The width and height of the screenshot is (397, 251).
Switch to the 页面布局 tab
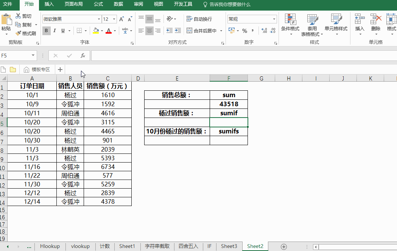pyautogui.click(x=73, y=4)
